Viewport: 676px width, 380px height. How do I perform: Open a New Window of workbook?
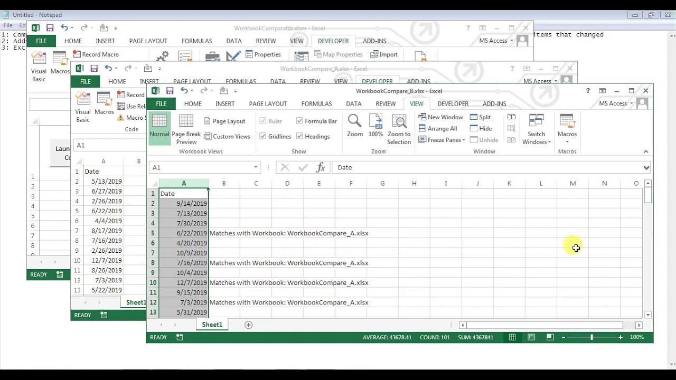[440, 117]
